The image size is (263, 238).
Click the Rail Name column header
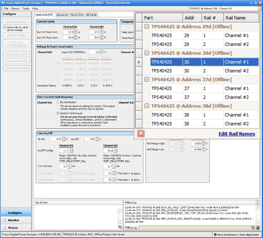[x=241, y=18]
